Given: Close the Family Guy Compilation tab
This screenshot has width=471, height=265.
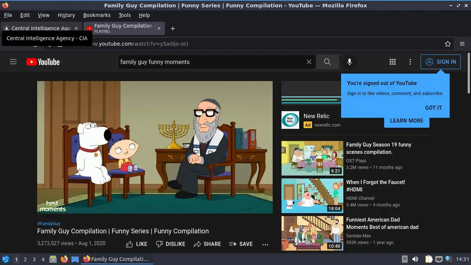Looking at the screenshot, I should [x=159, y=28].
